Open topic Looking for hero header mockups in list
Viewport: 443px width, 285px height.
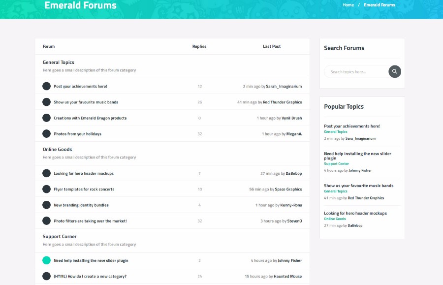coord(84,173)
